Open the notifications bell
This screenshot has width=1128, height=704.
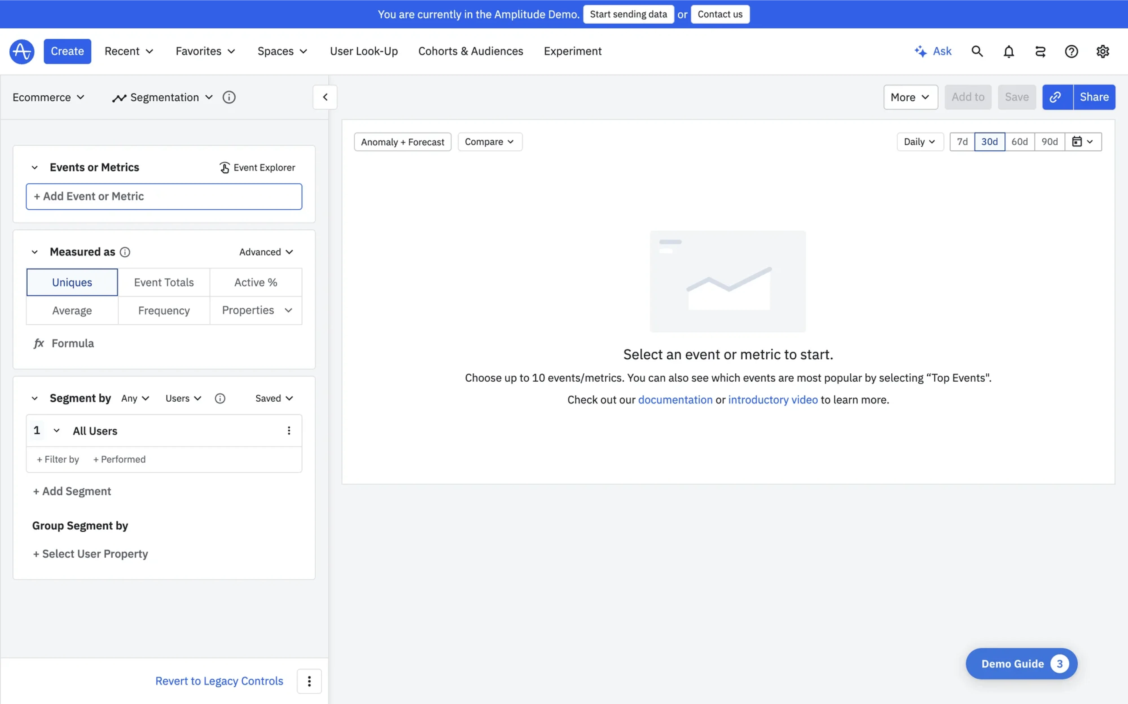(1009, 51)
